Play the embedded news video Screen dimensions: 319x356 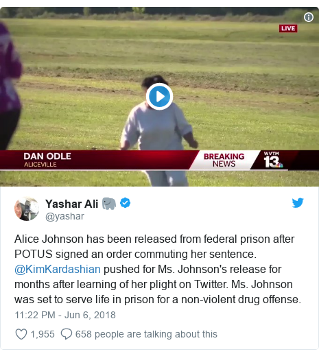tap(159, 97)
